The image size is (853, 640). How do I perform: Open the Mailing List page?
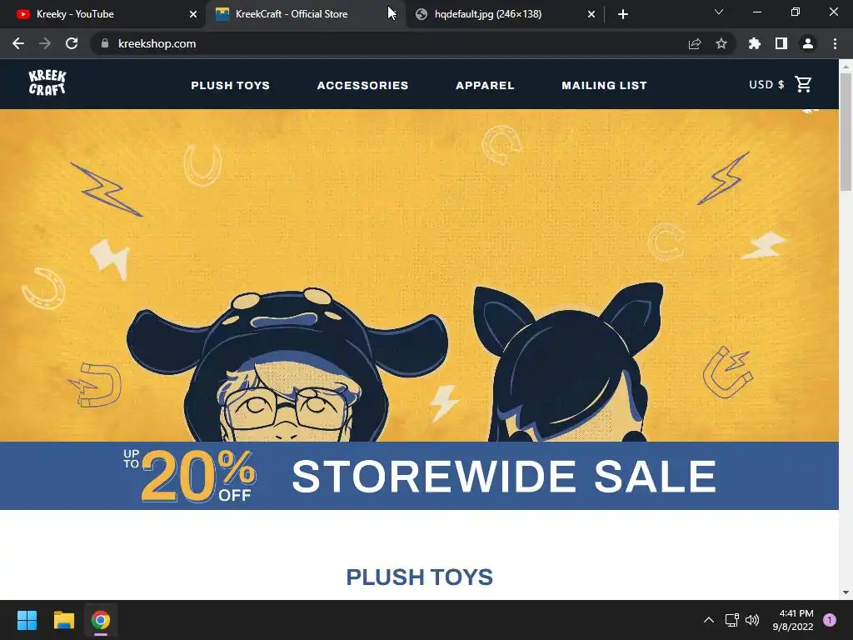coord(604,86)
